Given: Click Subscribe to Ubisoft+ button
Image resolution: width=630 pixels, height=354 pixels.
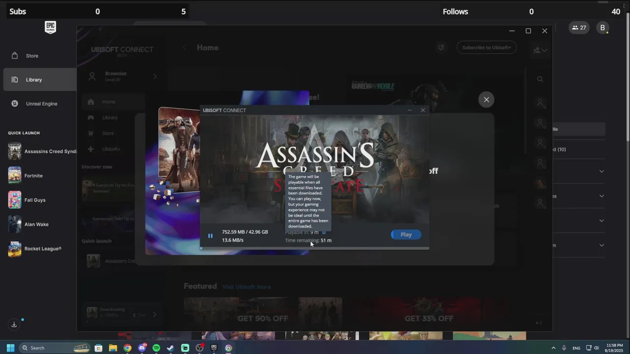Looking at the screenshot, I should pos(486,48).
